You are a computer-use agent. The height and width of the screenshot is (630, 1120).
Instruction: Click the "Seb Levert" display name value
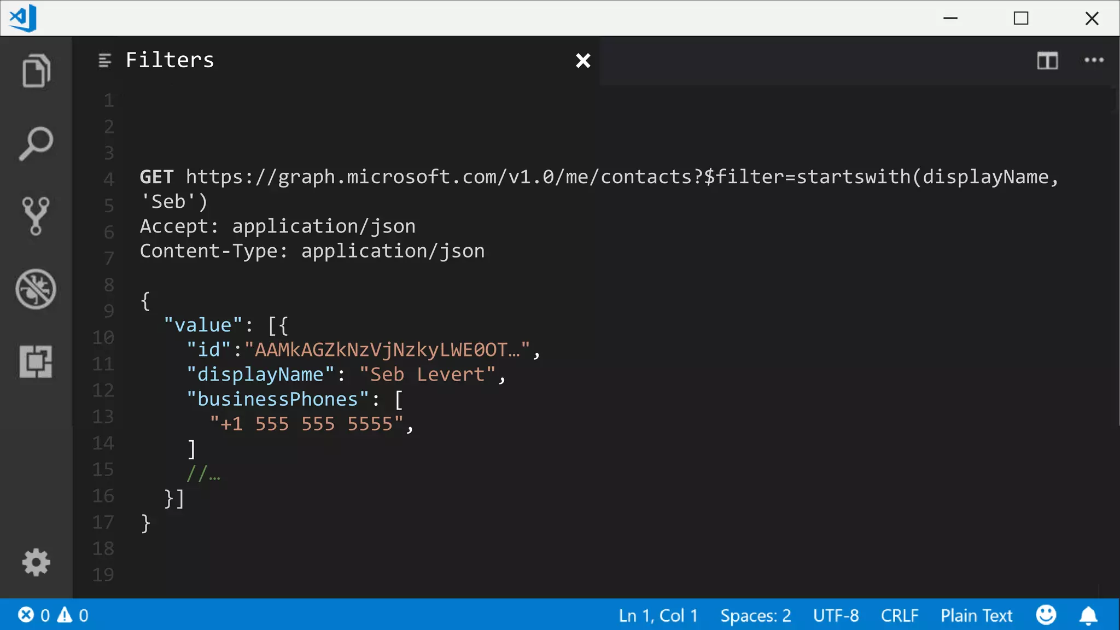click(428, 375)
